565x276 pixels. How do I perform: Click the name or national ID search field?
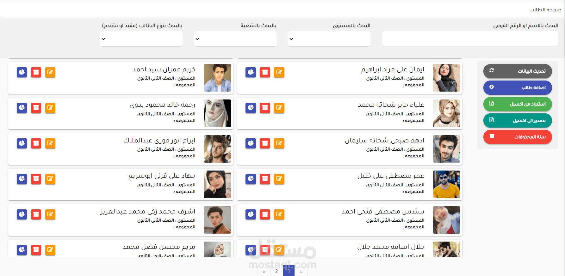tap(470, 39)
